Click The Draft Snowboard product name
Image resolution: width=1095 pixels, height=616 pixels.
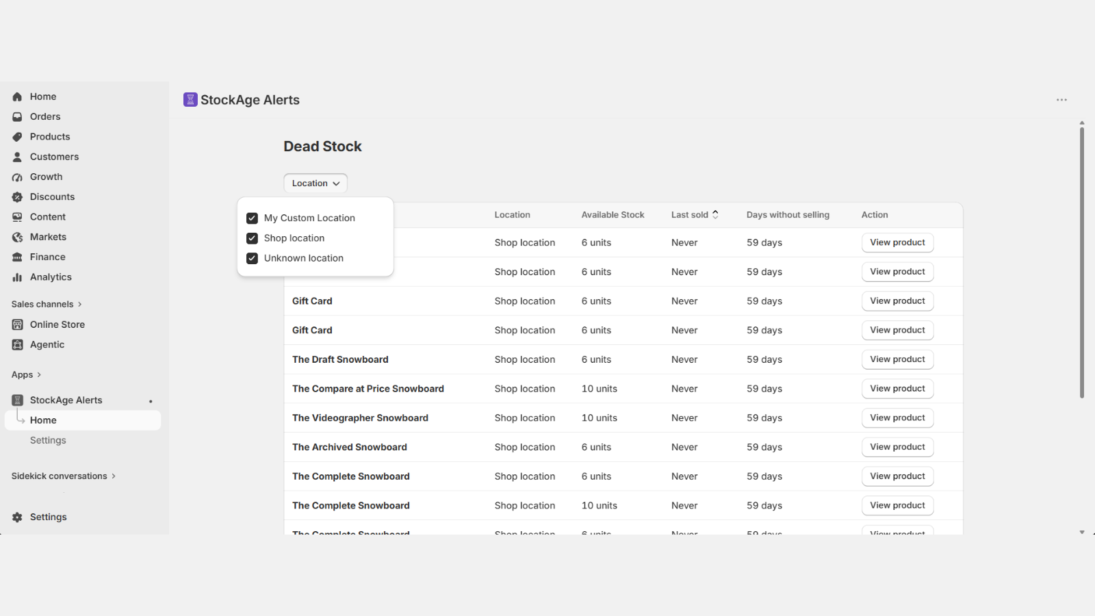(x=340, y=360)
